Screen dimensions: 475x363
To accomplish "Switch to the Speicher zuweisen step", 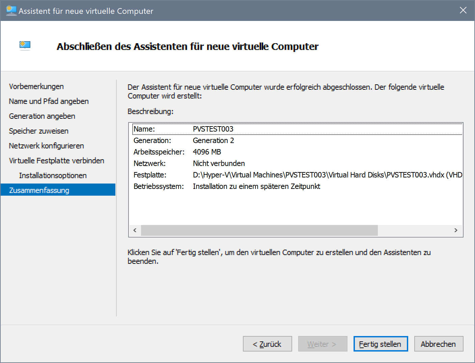I will tap(39, 131).
